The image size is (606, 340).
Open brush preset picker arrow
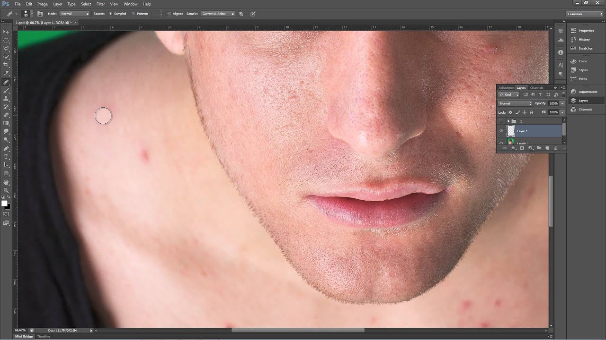click(32, 14)
